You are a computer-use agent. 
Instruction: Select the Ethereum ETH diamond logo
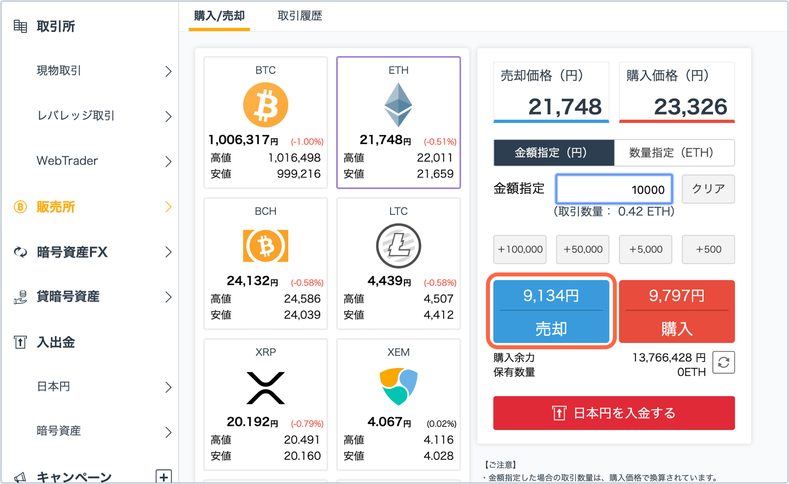[x=398, y=105]
